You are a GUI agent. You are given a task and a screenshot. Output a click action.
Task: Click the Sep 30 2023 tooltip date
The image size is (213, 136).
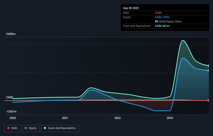pos(131,8)
